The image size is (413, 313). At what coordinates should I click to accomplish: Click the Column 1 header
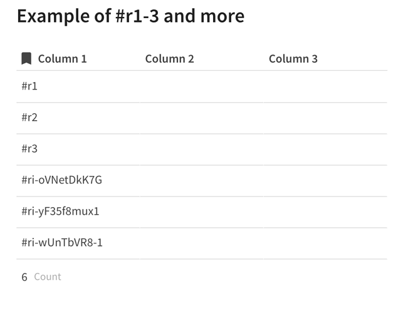coord(62,59)
